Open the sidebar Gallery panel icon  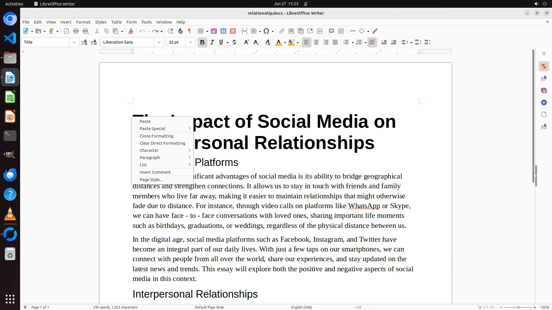(544, 91)
